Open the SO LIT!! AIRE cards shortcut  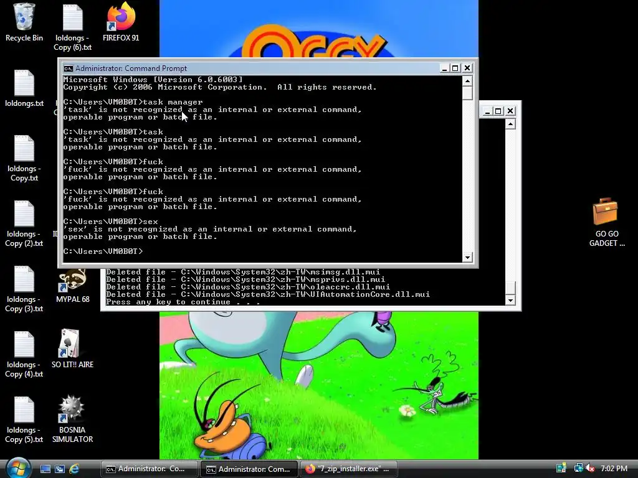coord(72,349)
